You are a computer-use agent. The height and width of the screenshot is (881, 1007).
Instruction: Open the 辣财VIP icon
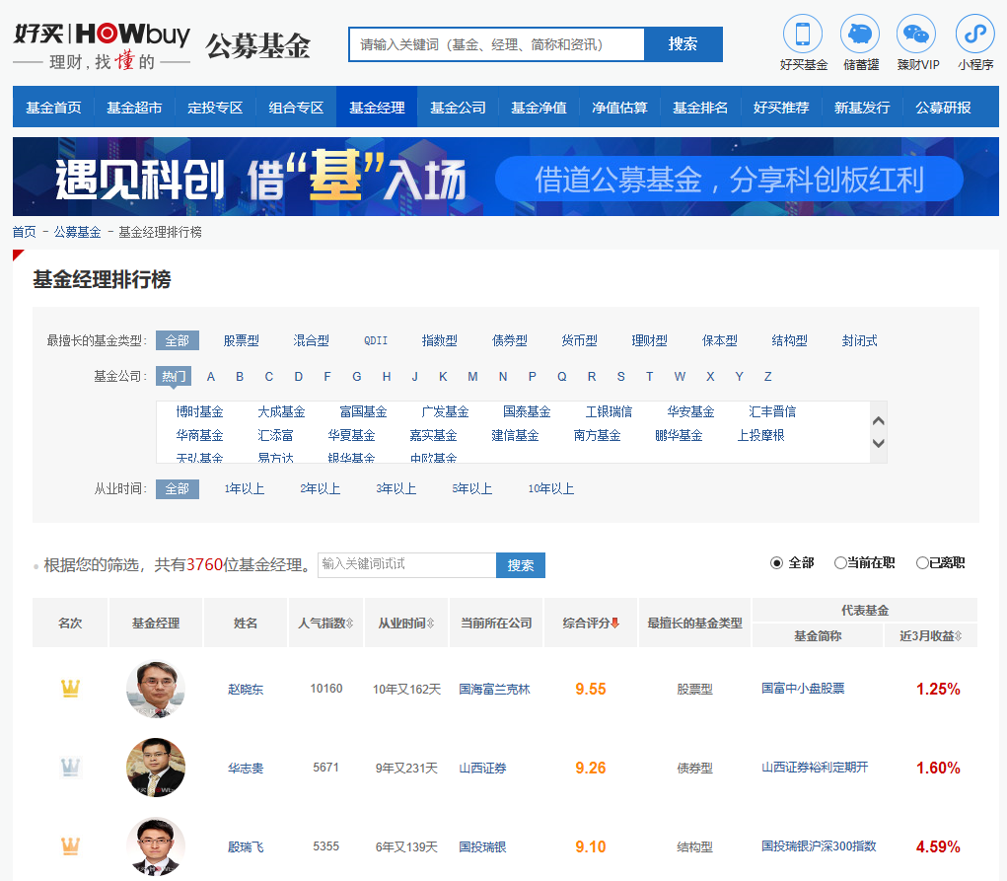pyautogui.click(x=914, y=33)
